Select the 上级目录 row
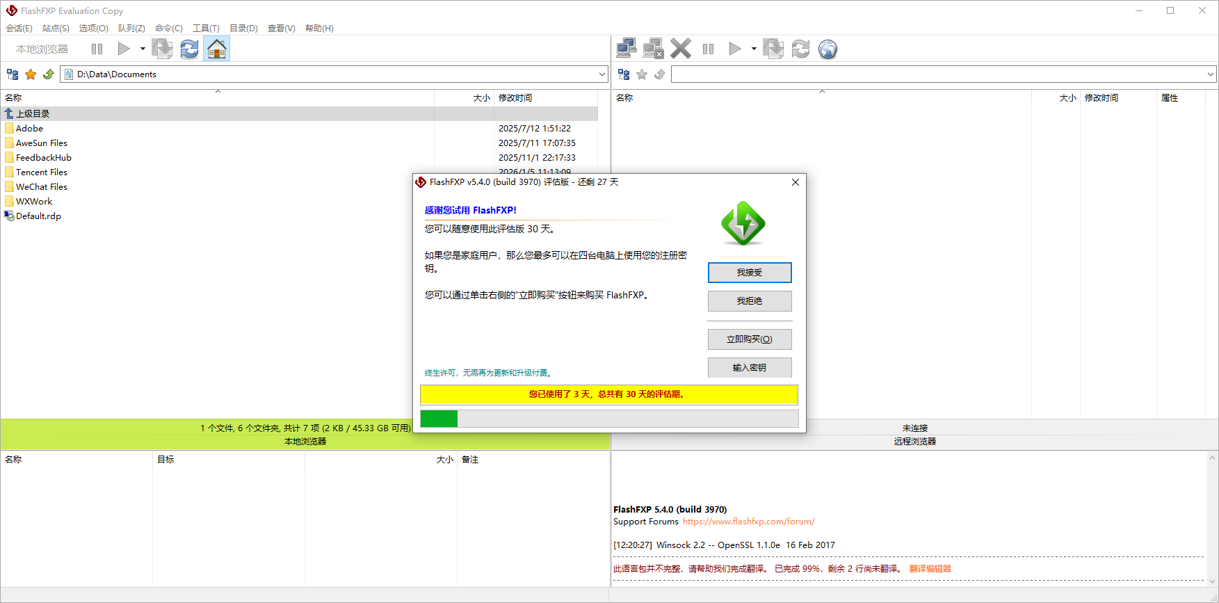This screenshot has width=1219, height=603. point(299,113)
